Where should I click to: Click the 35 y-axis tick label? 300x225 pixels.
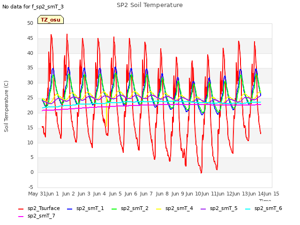[x=30, y=67]
